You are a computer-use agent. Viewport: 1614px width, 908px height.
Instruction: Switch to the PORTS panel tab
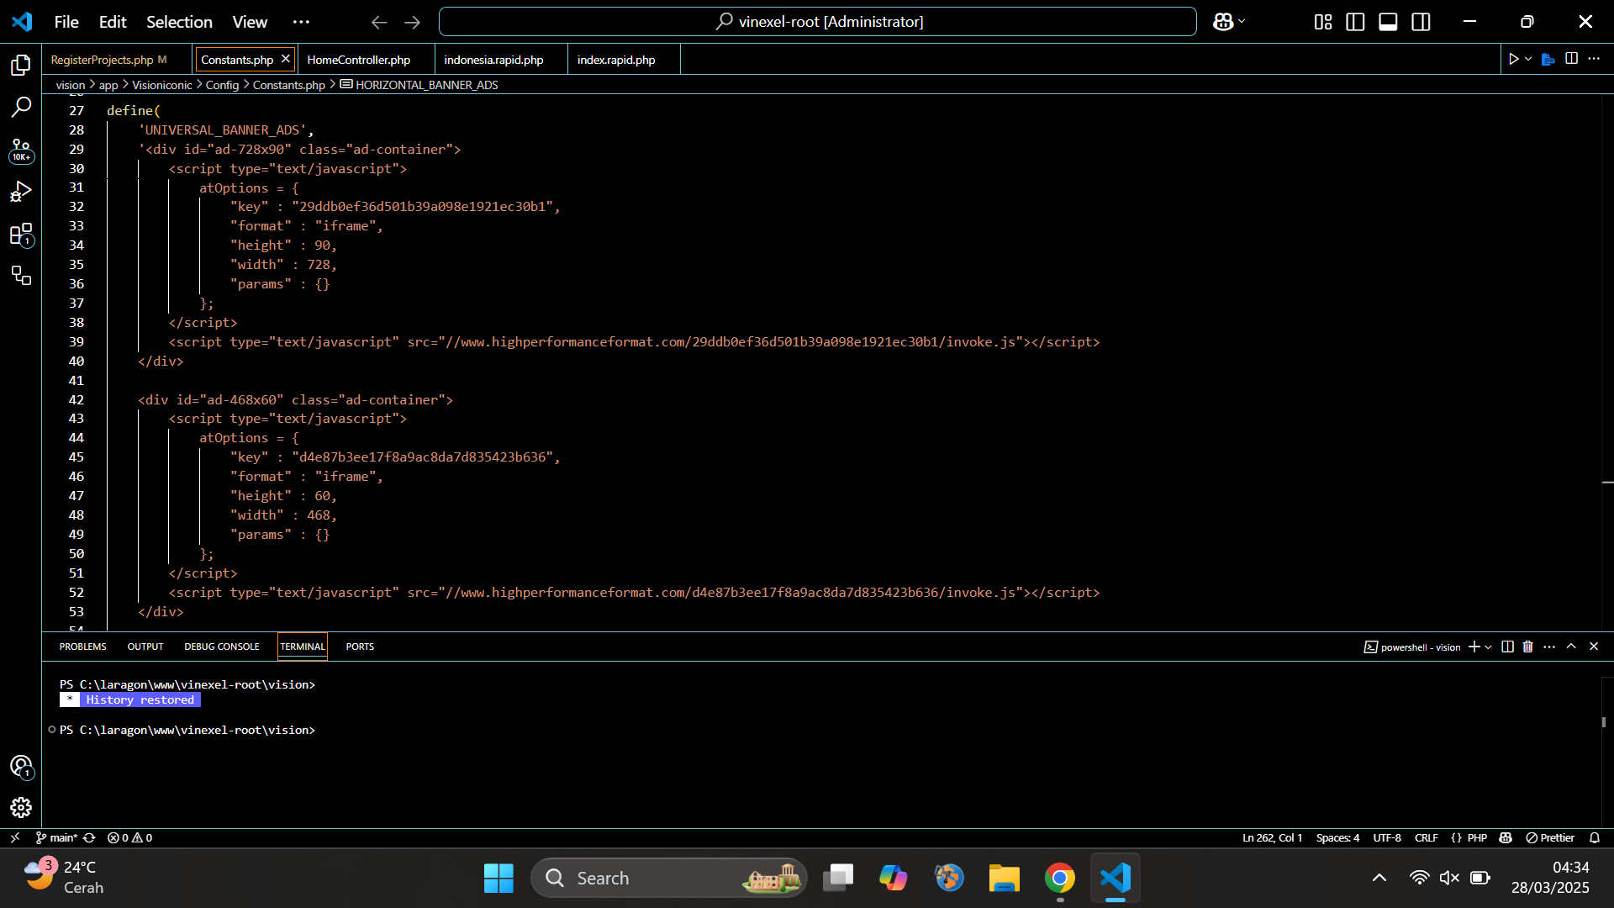tap(360, 647)
